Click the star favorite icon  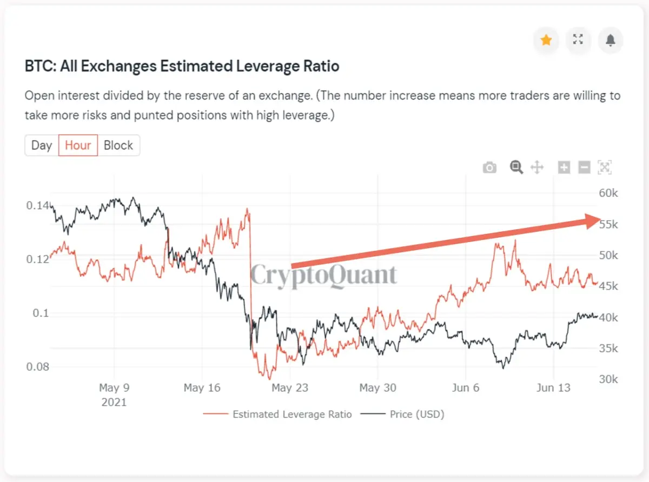(546, 40)
